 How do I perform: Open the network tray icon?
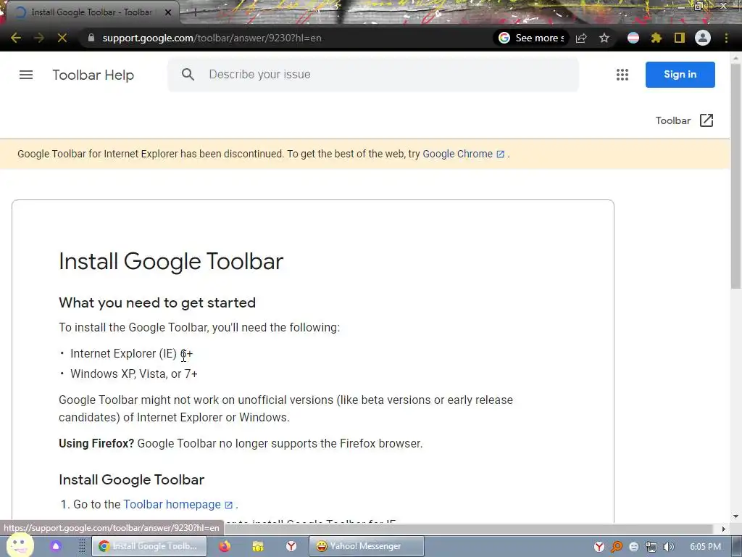(x=651, y=547)
